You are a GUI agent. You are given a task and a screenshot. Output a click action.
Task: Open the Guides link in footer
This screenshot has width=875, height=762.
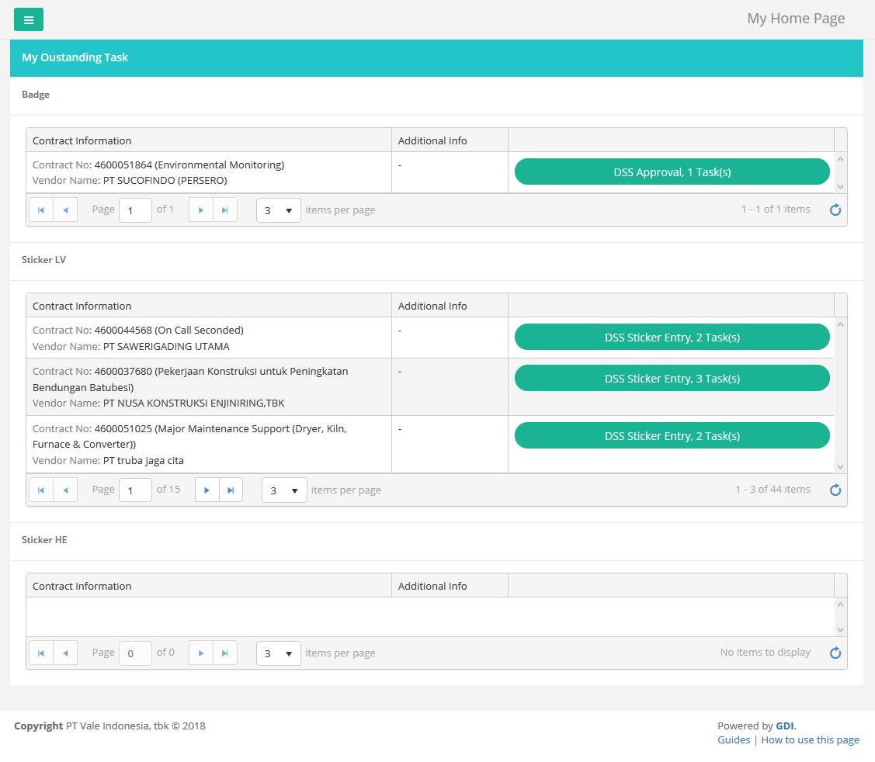tap(733, 739)
